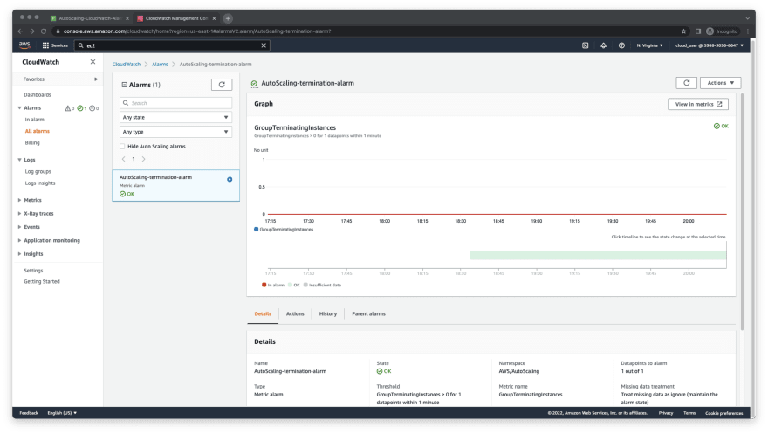Expand Application monitoring section

19,240
